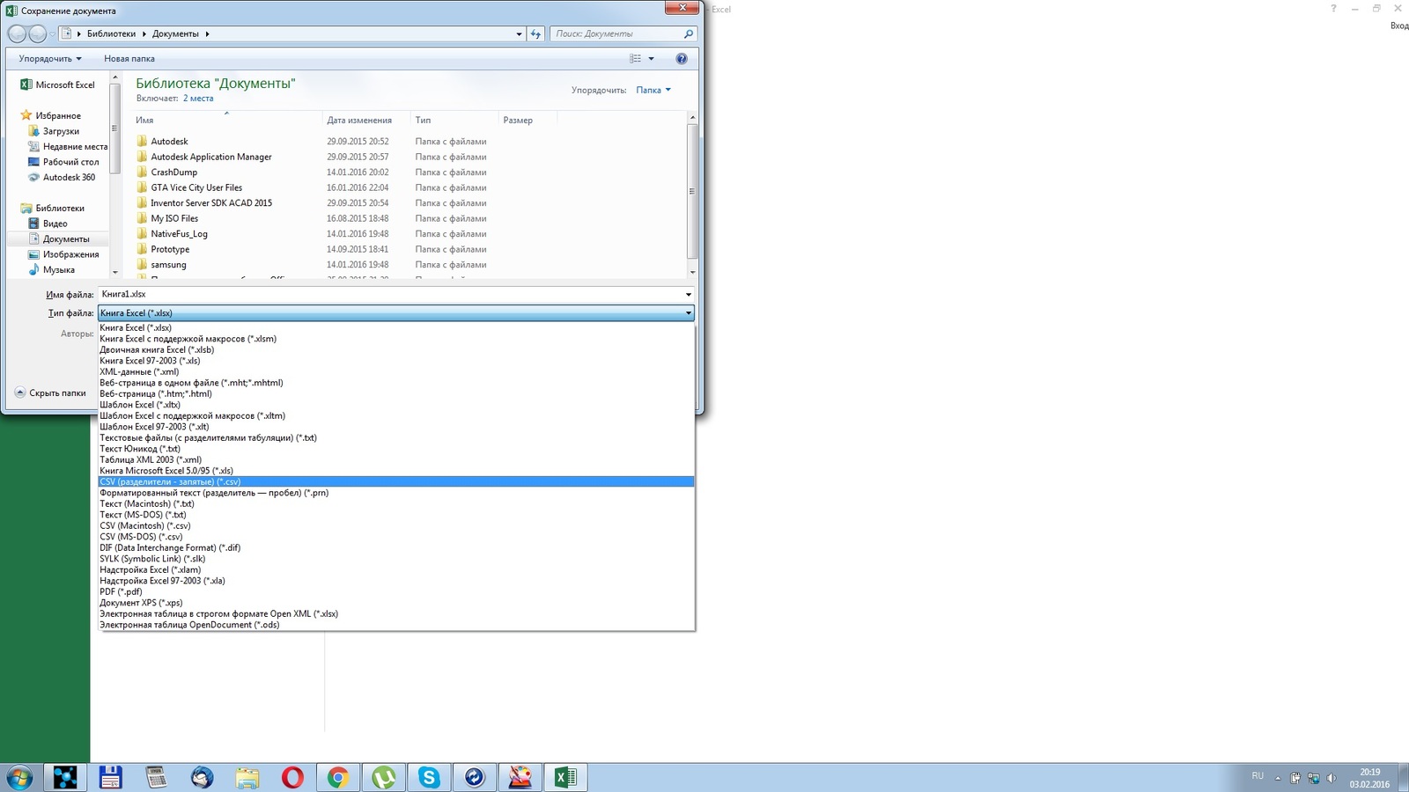The image size is (1409, 792).
Task: Choose PDF (*.pdf) file type
Action: (x=396, y=591)
